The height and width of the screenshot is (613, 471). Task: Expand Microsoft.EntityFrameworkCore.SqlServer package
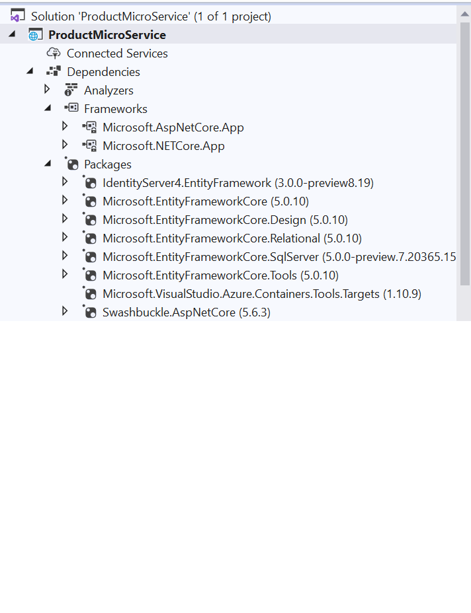tap(65, 256)
